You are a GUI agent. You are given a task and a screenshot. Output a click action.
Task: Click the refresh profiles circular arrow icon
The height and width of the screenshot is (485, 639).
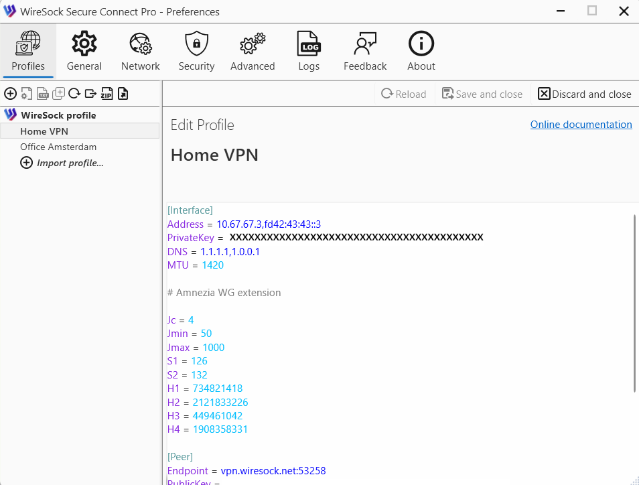[74, 94]
